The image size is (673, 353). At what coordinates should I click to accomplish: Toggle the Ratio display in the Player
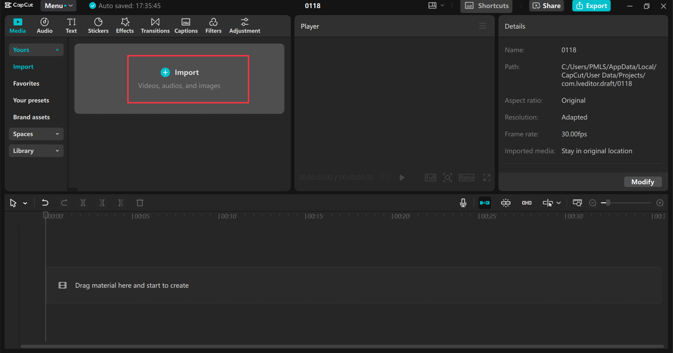[467, 177]
